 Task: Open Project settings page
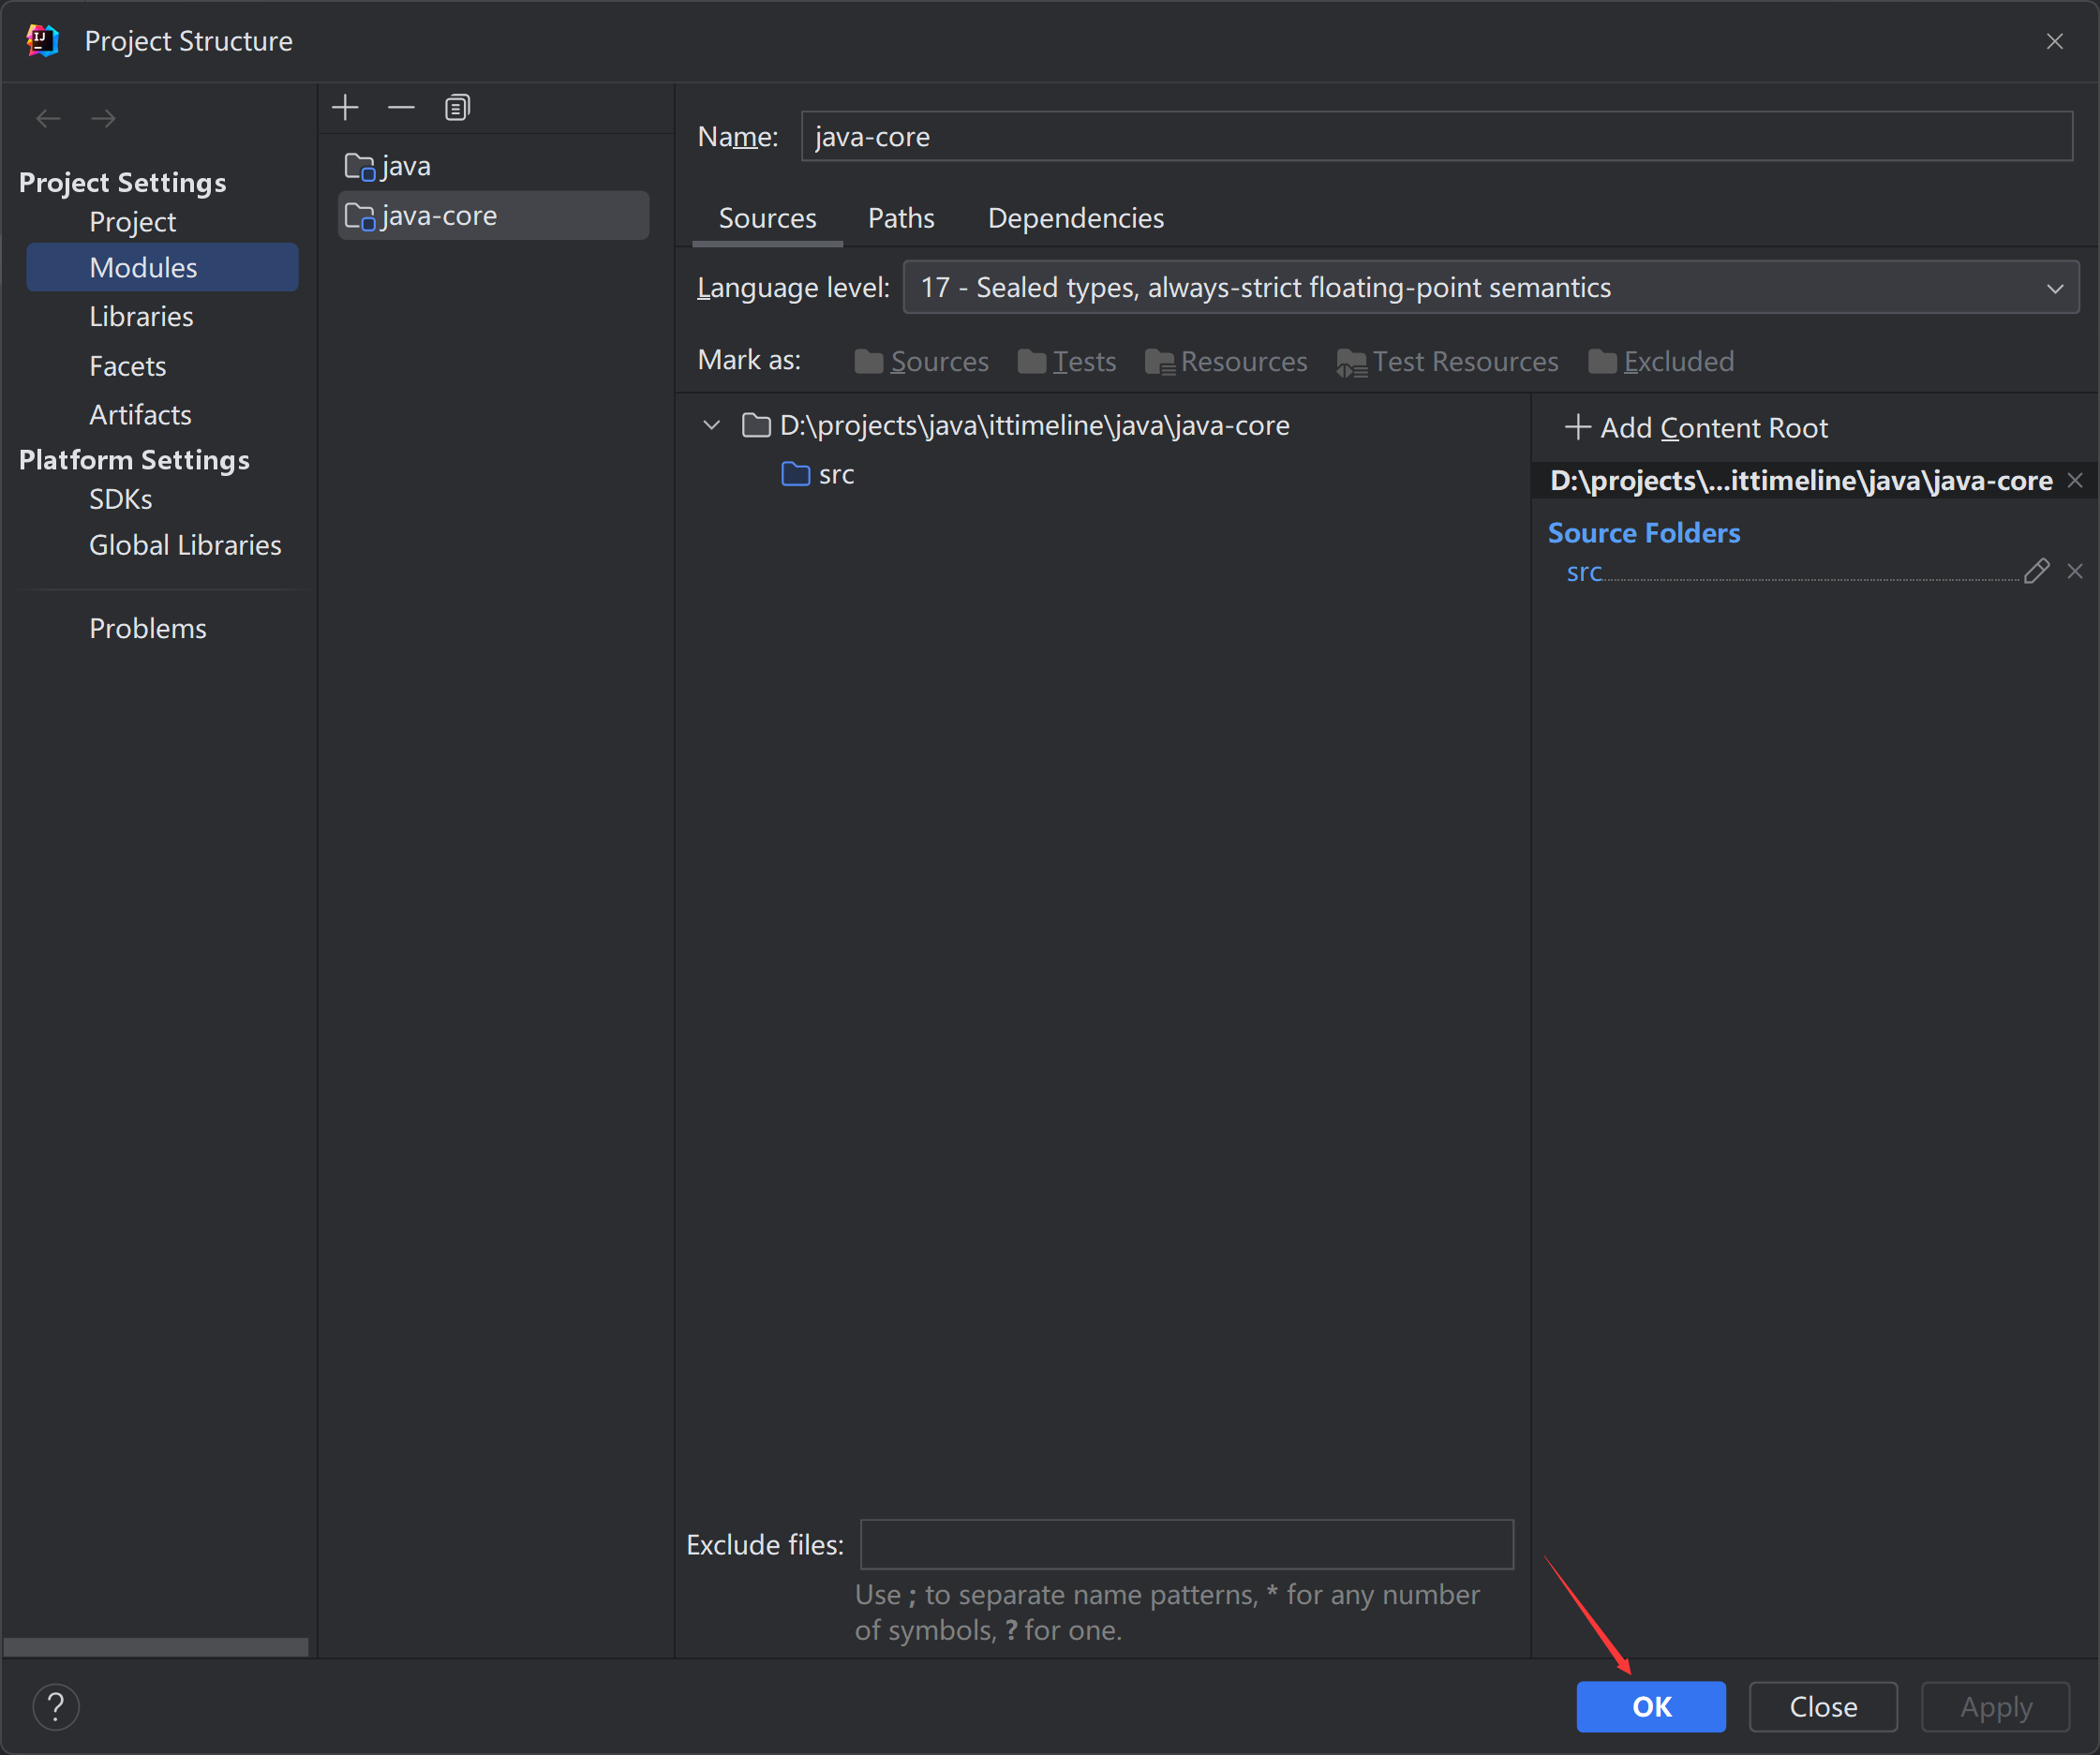(x=133, y=222)
